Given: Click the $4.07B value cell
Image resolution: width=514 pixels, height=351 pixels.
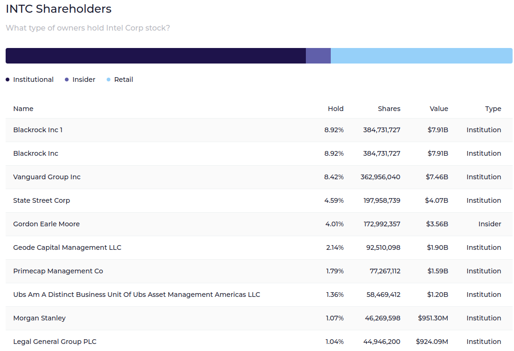Looking at the screenshot, I should [x=436, y=200].
